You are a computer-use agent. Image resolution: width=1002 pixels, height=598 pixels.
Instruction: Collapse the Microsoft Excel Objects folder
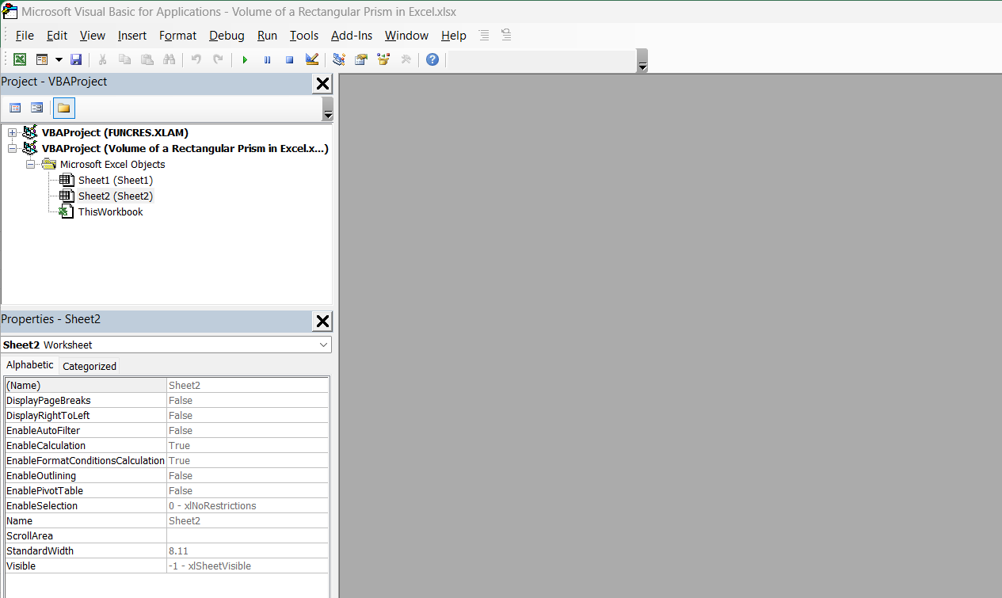(30, 164)
